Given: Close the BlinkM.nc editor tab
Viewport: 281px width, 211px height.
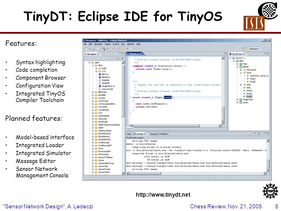Looking at the screenshot, I should click(x=141, y=54).
